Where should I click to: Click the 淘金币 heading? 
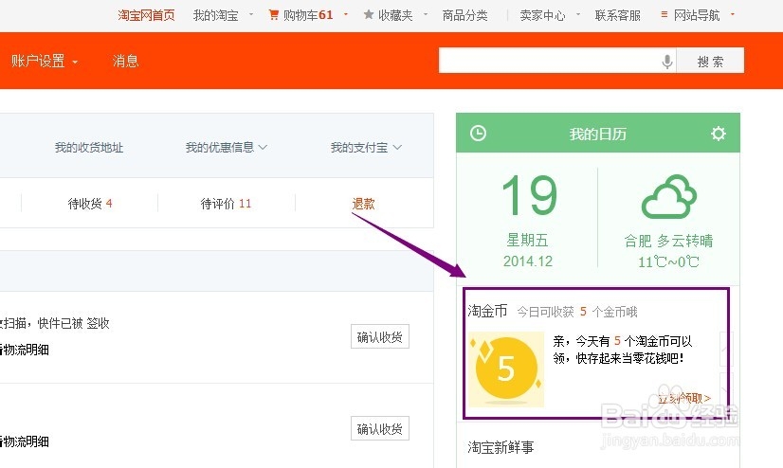[x=487, y=311]
